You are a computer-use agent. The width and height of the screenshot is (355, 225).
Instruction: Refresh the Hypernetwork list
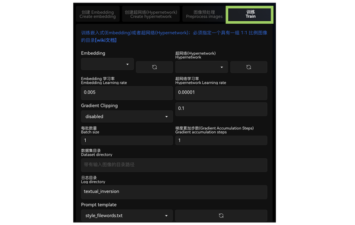click(248, 67)
